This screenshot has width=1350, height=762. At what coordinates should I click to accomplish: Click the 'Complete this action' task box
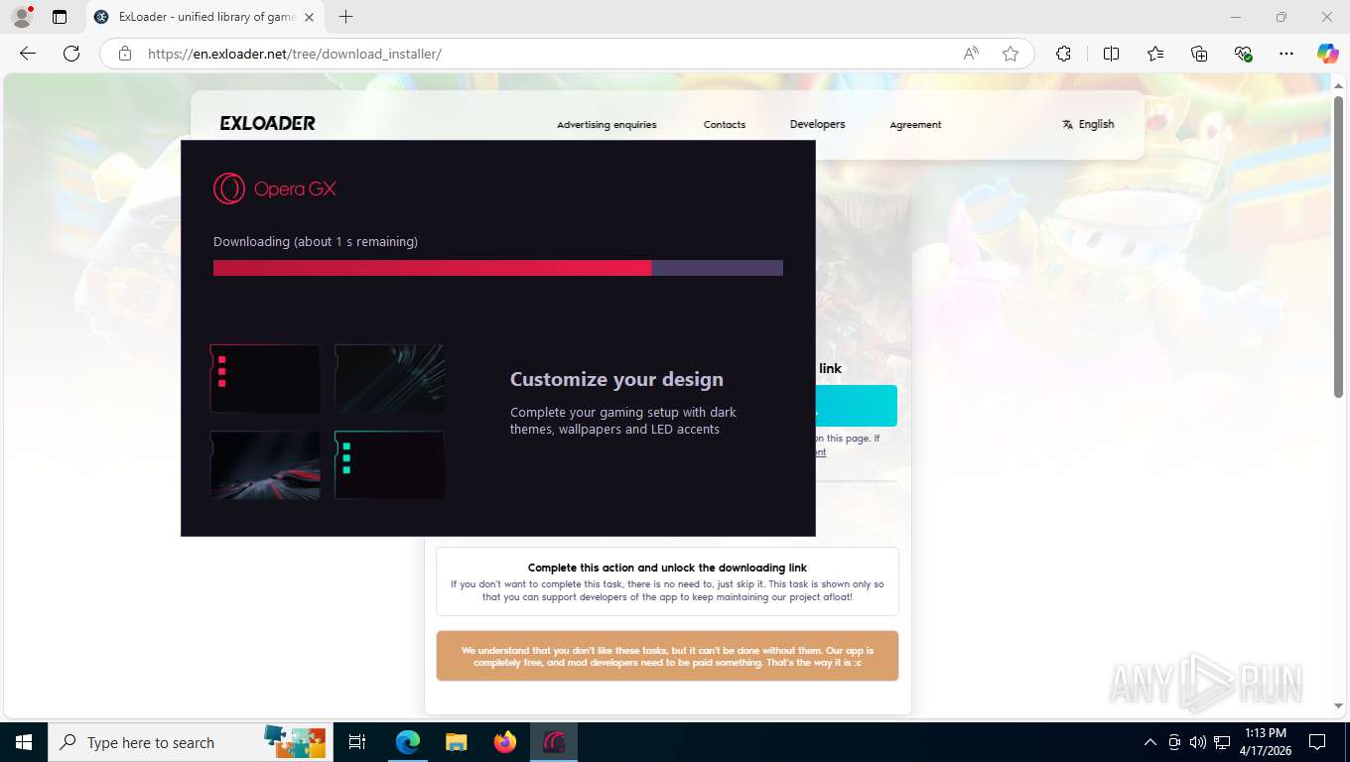click(x=667, y=581)
